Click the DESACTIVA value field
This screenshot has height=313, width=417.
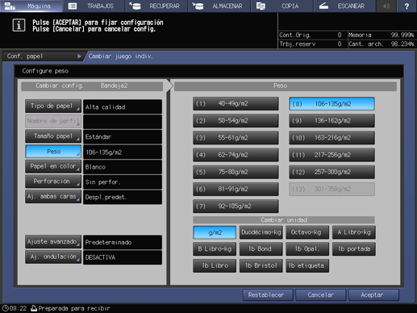(x=123, y=257)
